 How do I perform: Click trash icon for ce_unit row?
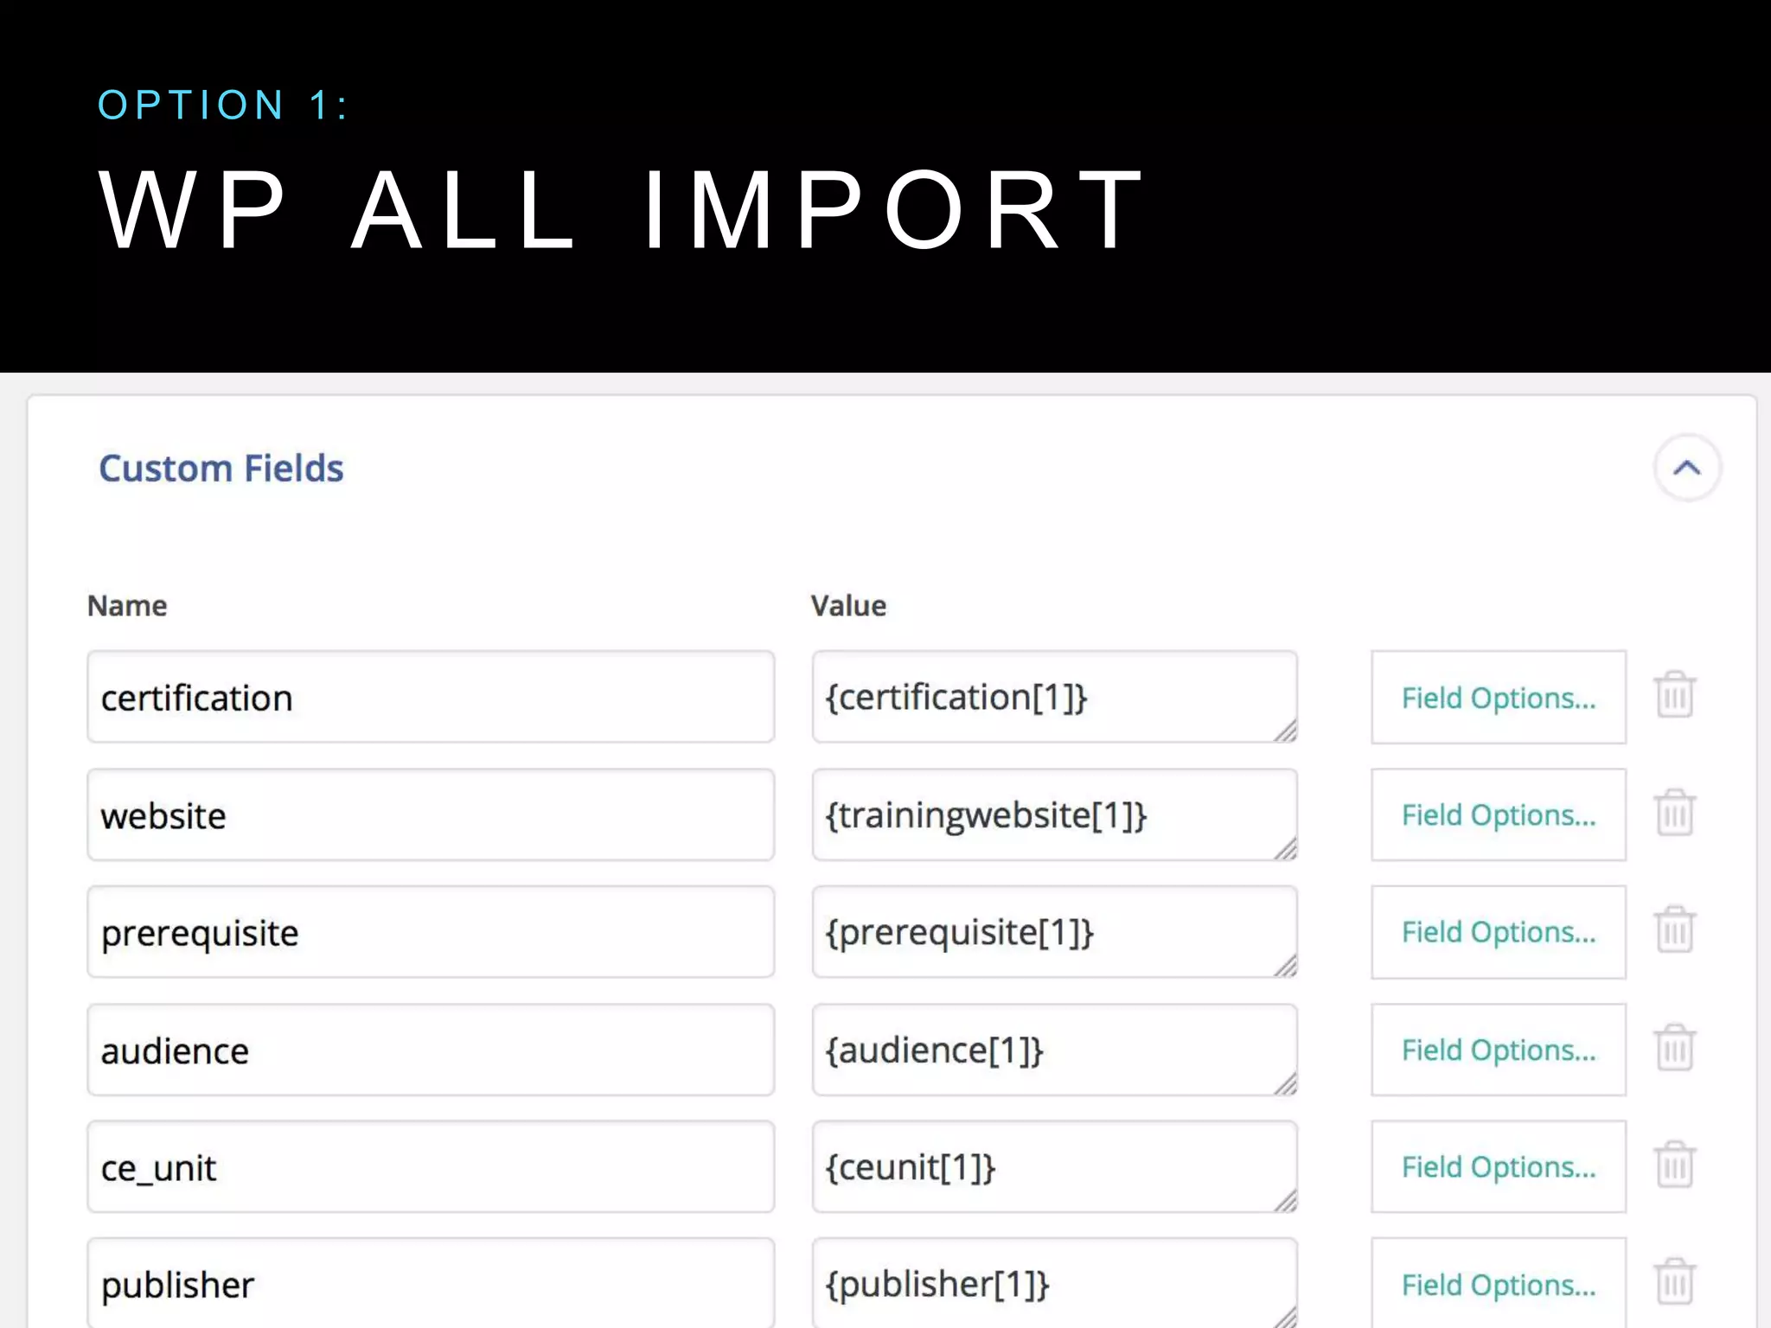tap(1675, 1165)
